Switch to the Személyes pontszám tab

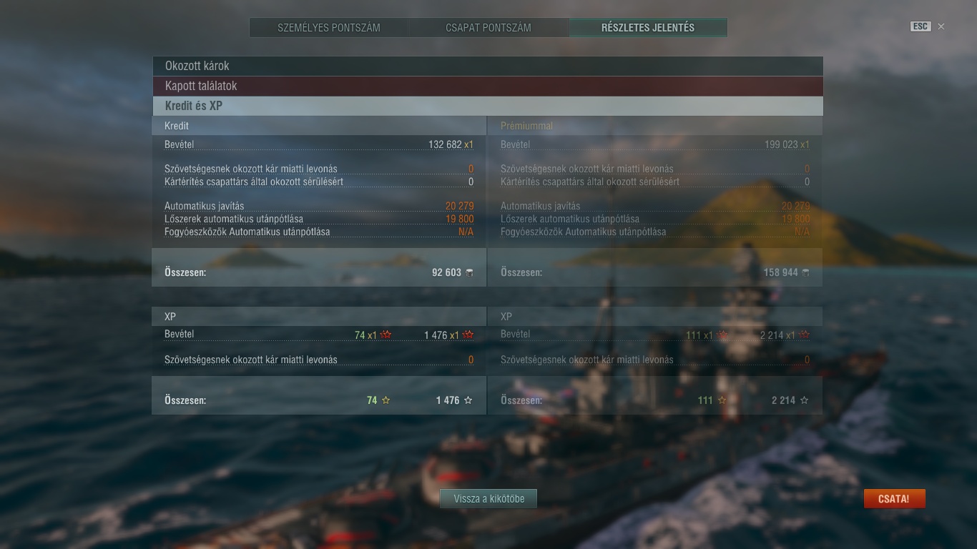click(329, 28)
